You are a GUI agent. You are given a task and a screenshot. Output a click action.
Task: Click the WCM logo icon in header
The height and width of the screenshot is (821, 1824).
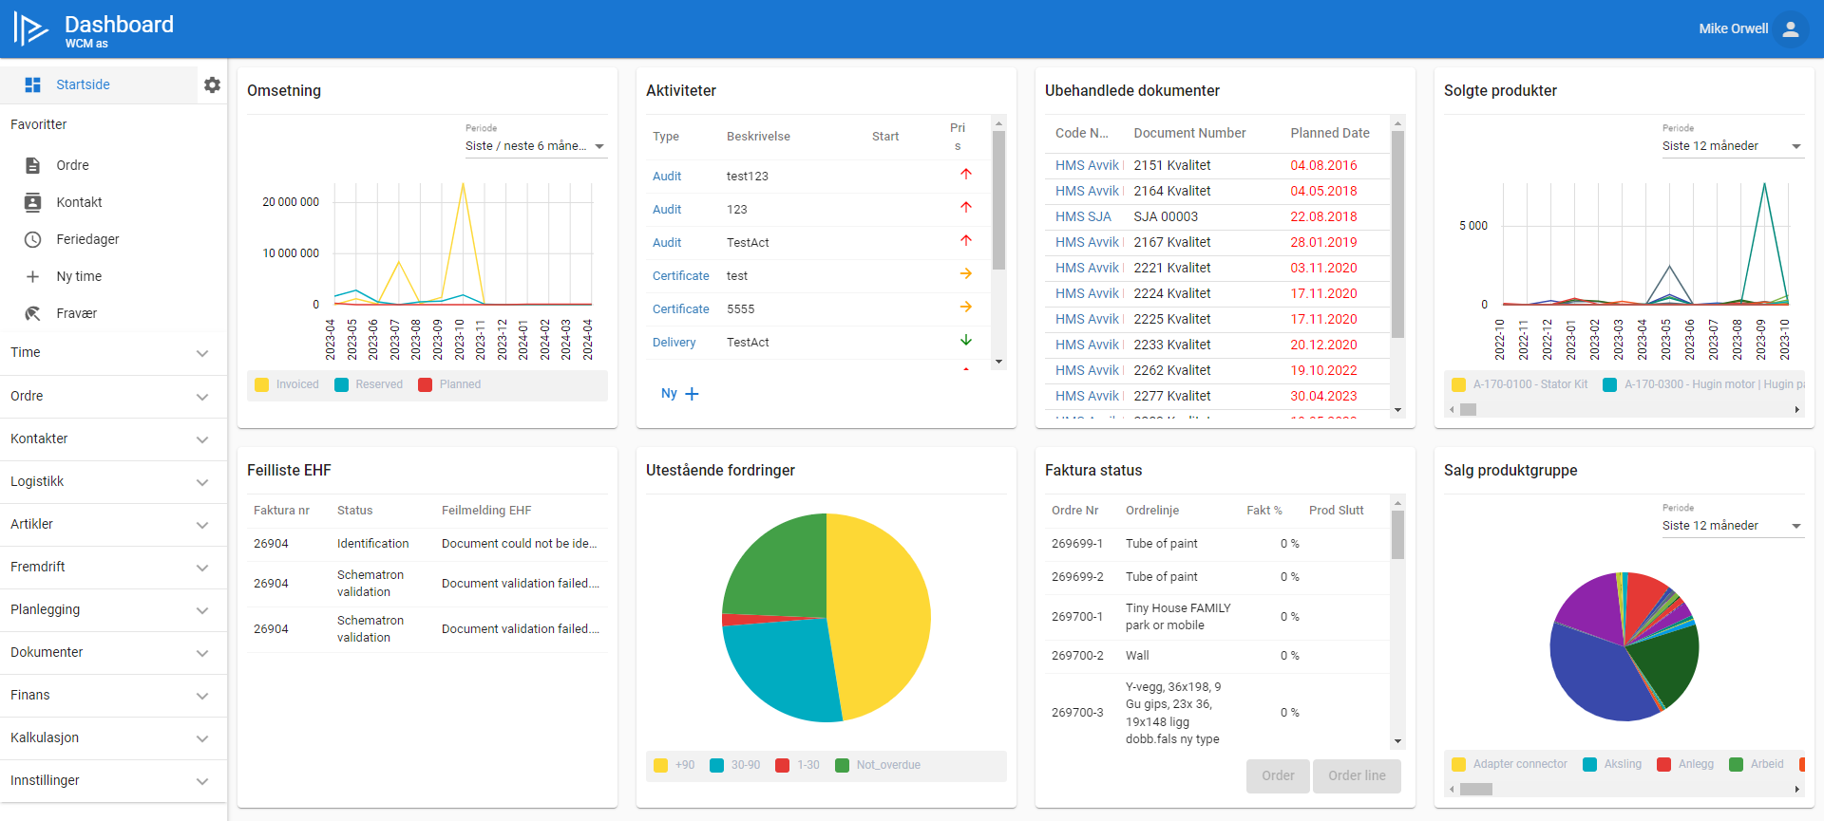click(30, 28)
